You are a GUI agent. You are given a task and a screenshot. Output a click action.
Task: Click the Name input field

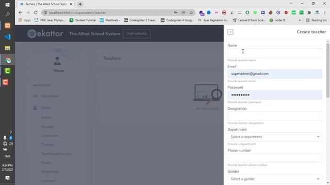(275, 53)
